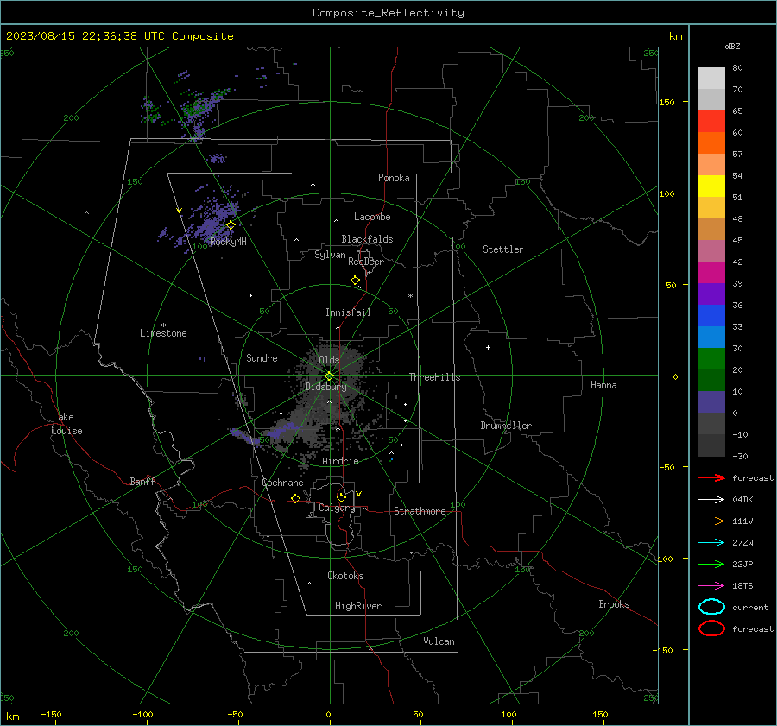Screen dimensions: 777x726
Task: Click the Strathmore city label
Action: [x=420, y=511]
